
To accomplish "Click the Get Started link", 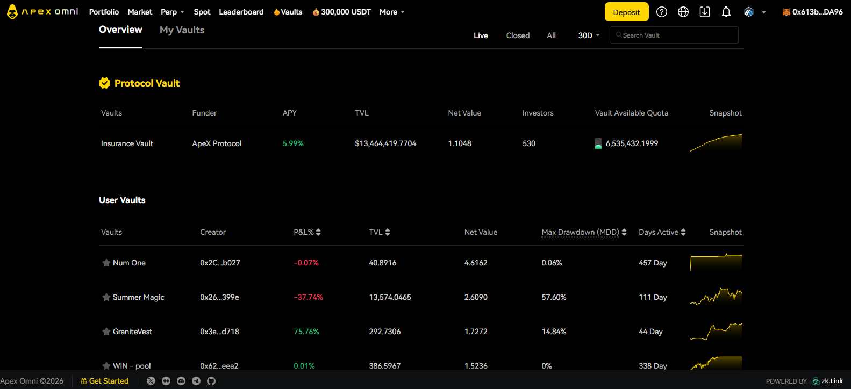I will (x=105, y=381).
